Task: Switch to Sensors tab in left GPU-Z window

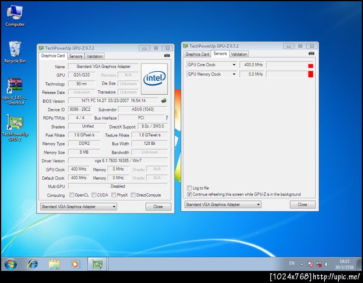Action: pos(76,56)
